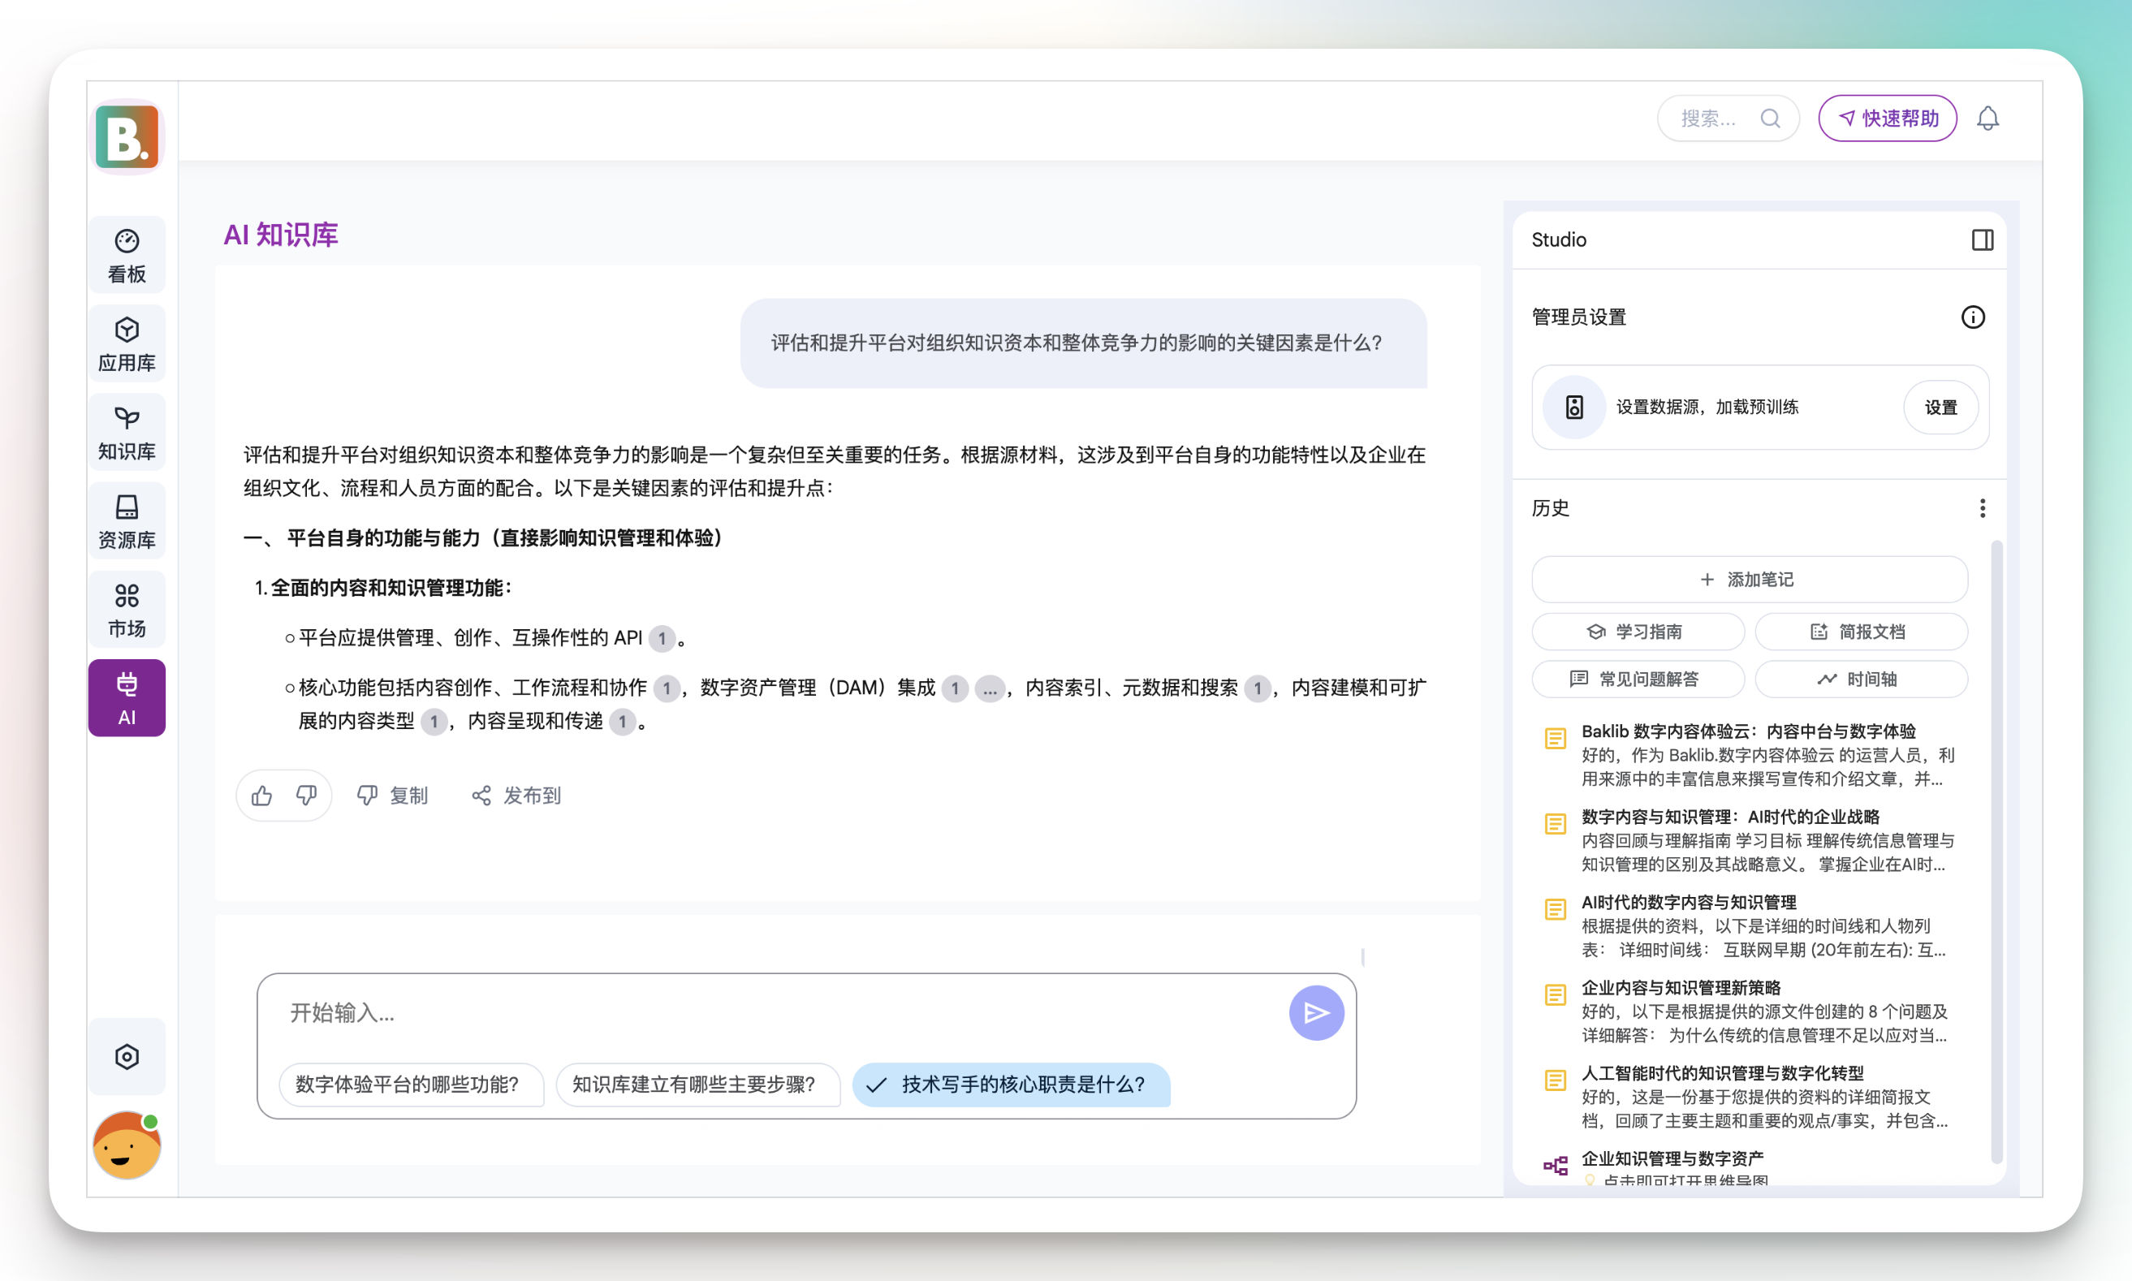Click the notification bell icon
The width and height of the screenshot is (2132, 1281).
(x=1987, y=119)
